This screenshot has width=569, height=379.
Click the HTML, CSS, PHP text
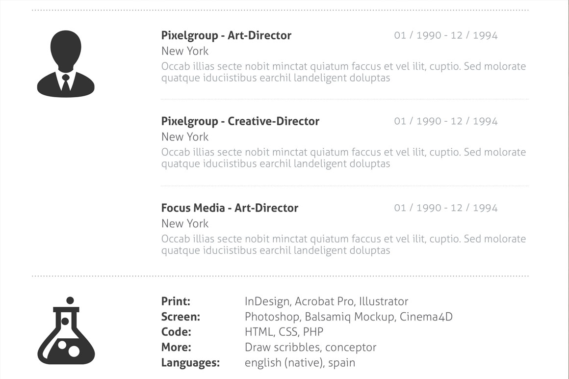[284, 332]
